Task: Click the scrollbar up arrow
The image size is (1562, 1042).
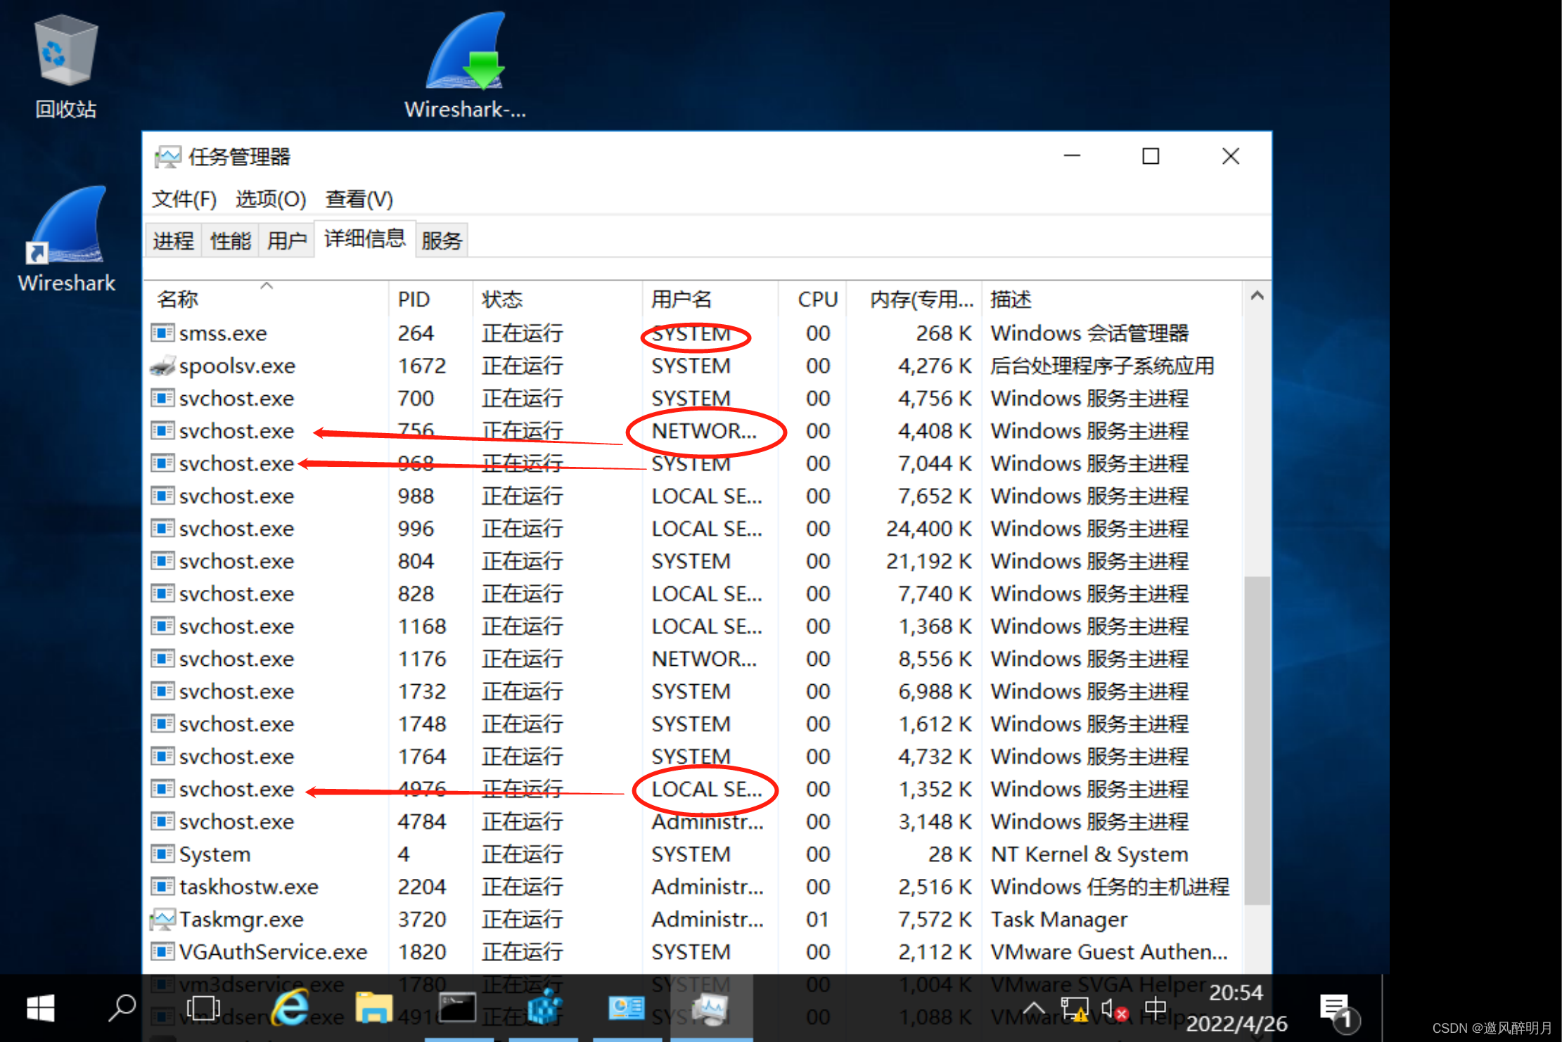Action: pos(1257,296)
